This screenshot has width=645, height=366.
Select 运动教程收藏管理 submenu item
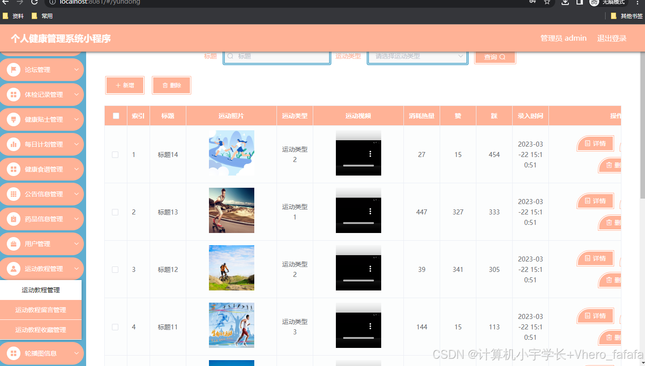[41, 330]
